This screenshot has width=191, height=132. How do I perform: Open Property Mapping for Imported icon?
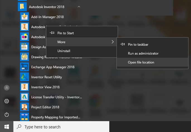[25, 117]
